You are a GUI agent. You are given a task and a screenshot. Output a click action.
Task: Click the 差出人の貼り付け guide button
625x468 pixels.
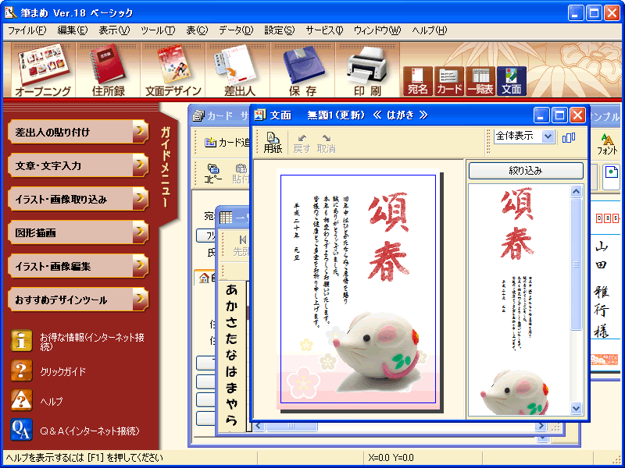pyautogui.click(x=78, y=132)
